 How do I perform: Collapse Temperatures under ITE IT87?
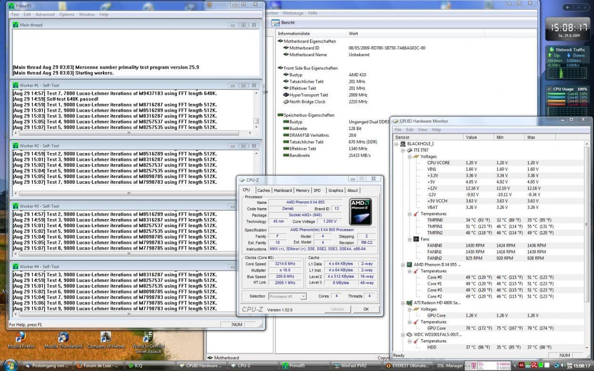point(409,214)
